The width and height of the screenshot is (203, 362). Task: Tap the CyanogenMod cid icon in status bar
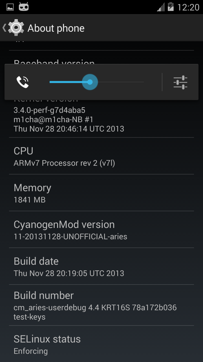pyautogui.click(x=24, y=7)
